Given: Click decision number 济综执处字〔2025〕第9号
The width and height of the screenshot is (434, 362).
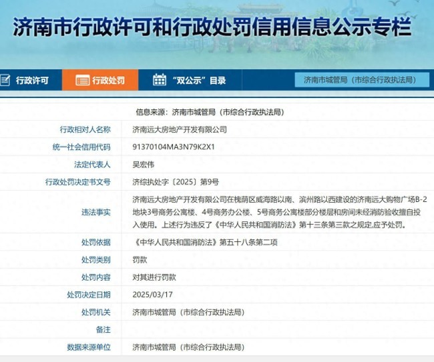Looking at the screenshot, I should (176, 181).
